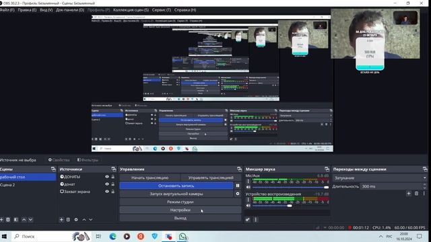The height and width of the screenshot is (242, 431).
Task: Undock the Сцены panel with float icon
Action: [53, 169]
